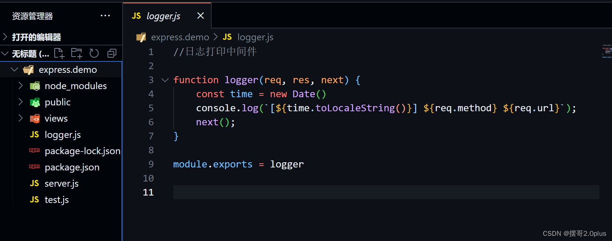Open the Explorer more actions ellipsis menu
This screenshot has width=612, height=241.
105,16
